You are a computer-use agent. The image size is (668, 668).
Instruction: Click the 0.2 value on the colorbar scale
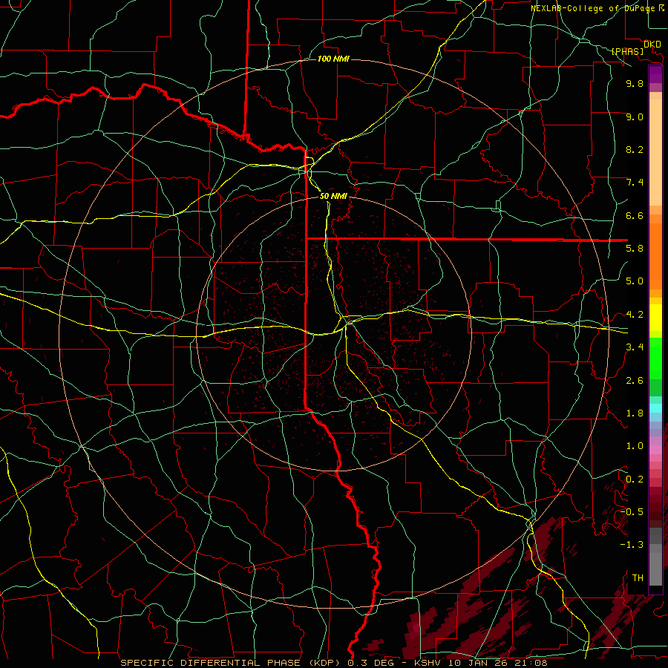pyautogui.click(x=635, y=479)
